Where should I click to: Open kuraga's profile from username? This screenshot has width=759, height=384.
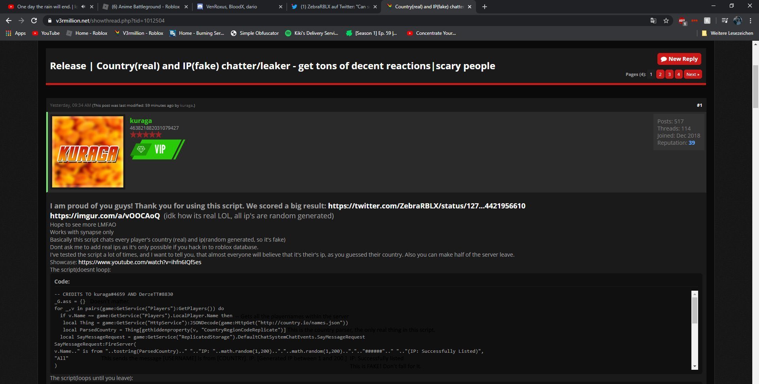pos(141,121)
